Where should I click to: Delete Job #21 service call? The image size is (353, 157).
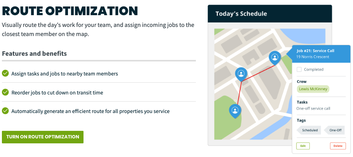[x=338, y=146]
